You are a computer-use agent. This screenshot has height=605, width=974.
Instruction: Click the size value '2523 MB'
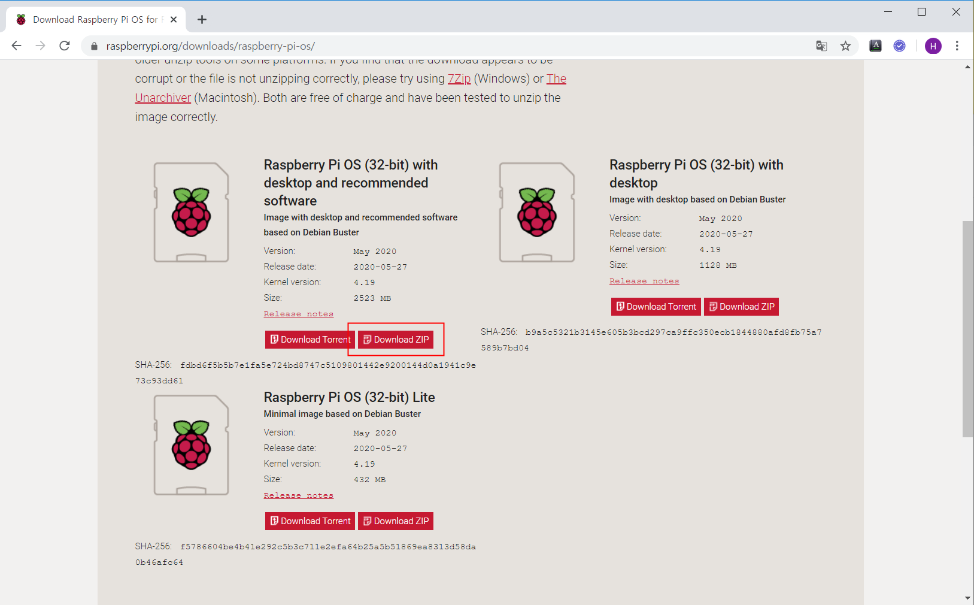pyautogui.click(x=372, y=298)
